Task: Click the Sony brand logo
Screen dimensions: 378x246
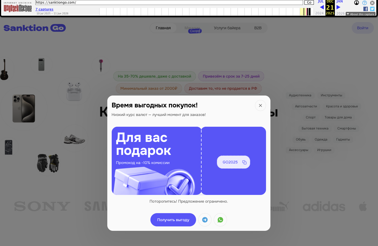Action: 42,206
